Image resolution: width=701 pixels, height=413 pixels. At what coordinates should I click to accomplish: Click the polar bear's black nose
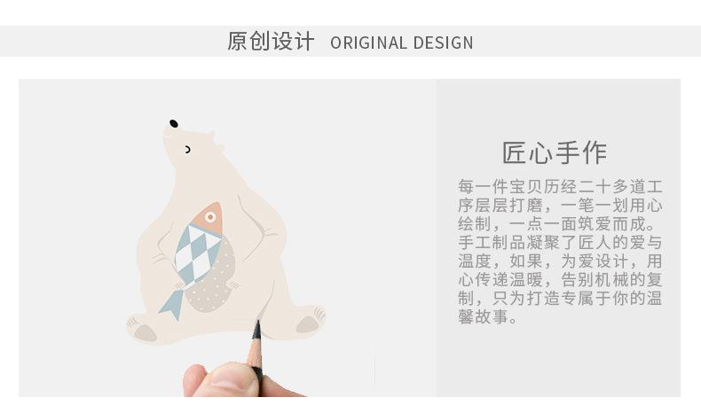click(x=174, y=124)
